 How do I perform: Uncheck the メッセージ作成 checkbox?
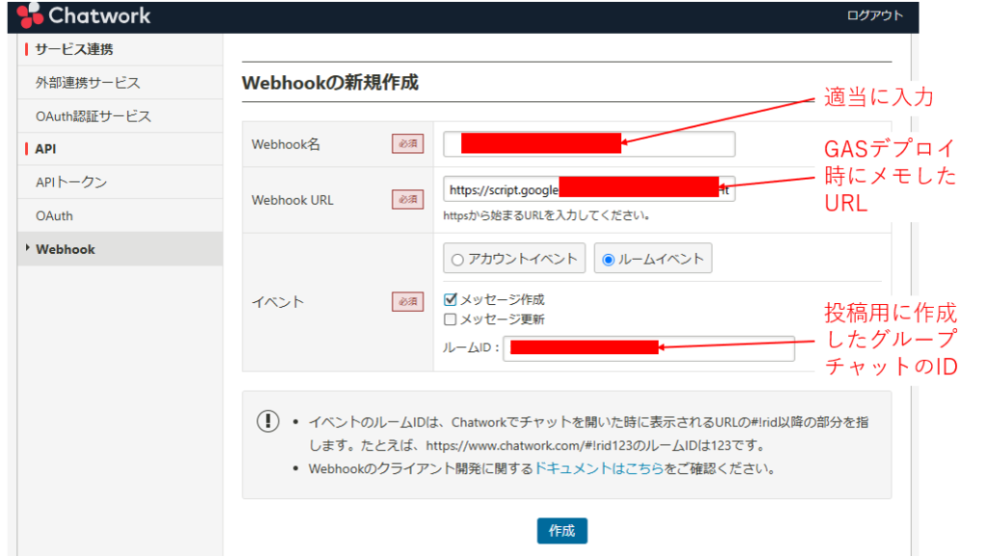[451, 300]
